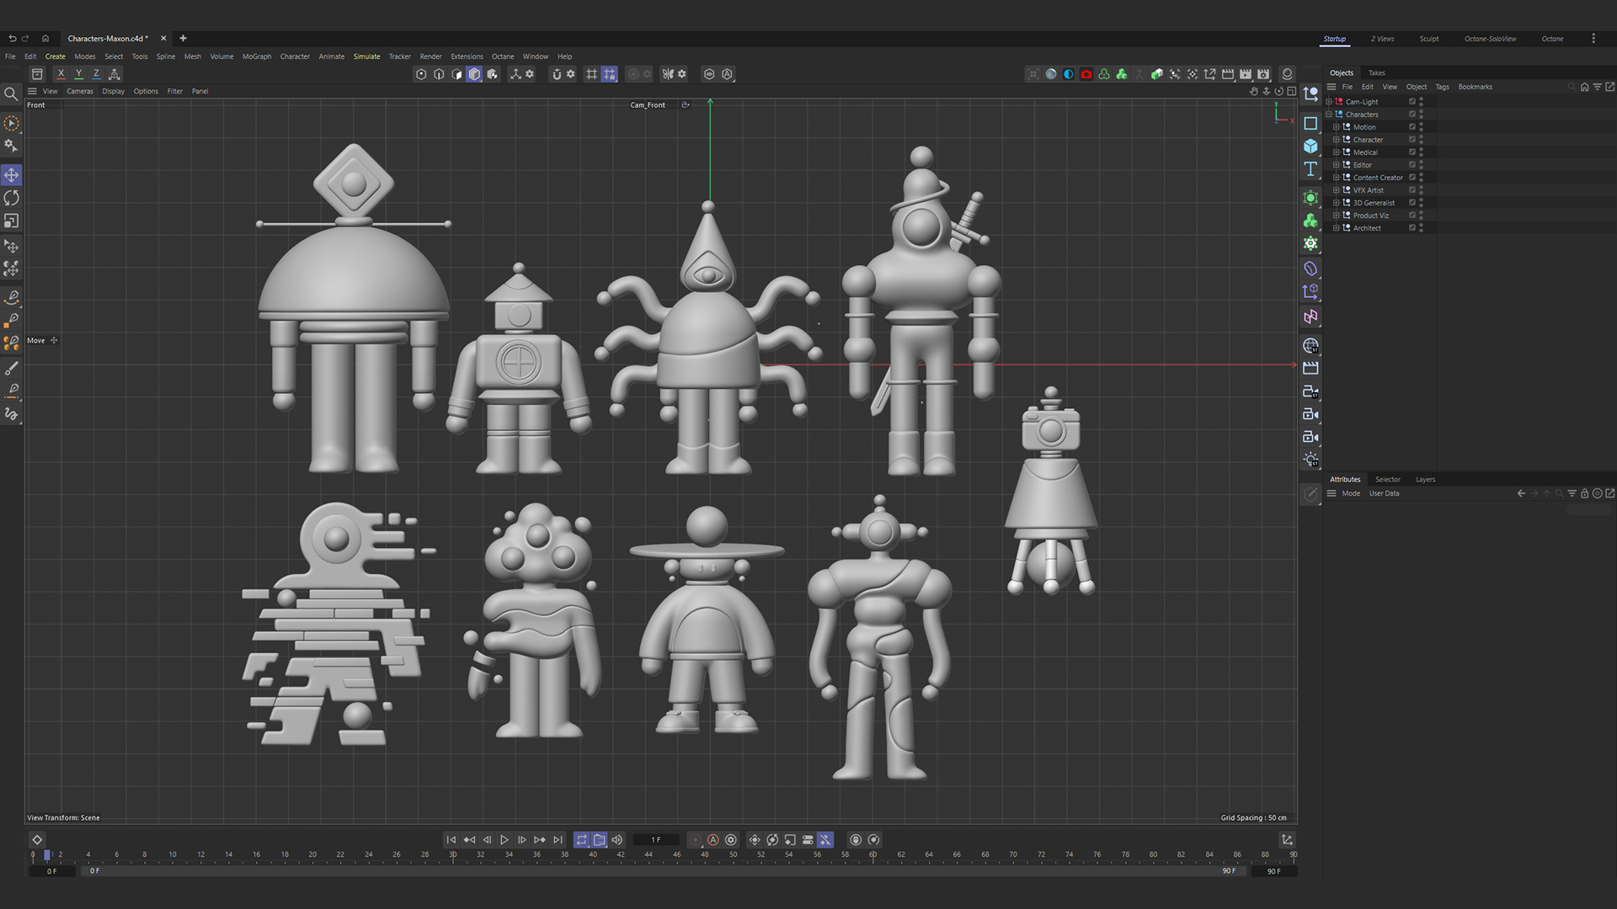This screenshot has width=1617, height=909.
Task: Click the Objects panel home icon
Action: (1584, 87)
